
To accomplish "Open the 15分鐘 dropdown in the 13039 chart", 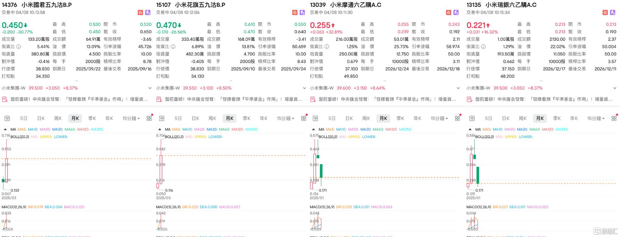I will tap(439, 118).
